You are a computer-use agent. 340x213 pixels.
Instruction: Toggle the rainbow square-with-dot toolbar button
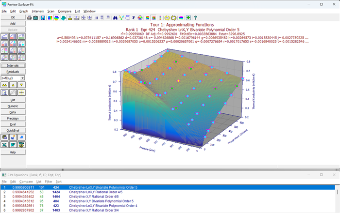pos(154,18)
